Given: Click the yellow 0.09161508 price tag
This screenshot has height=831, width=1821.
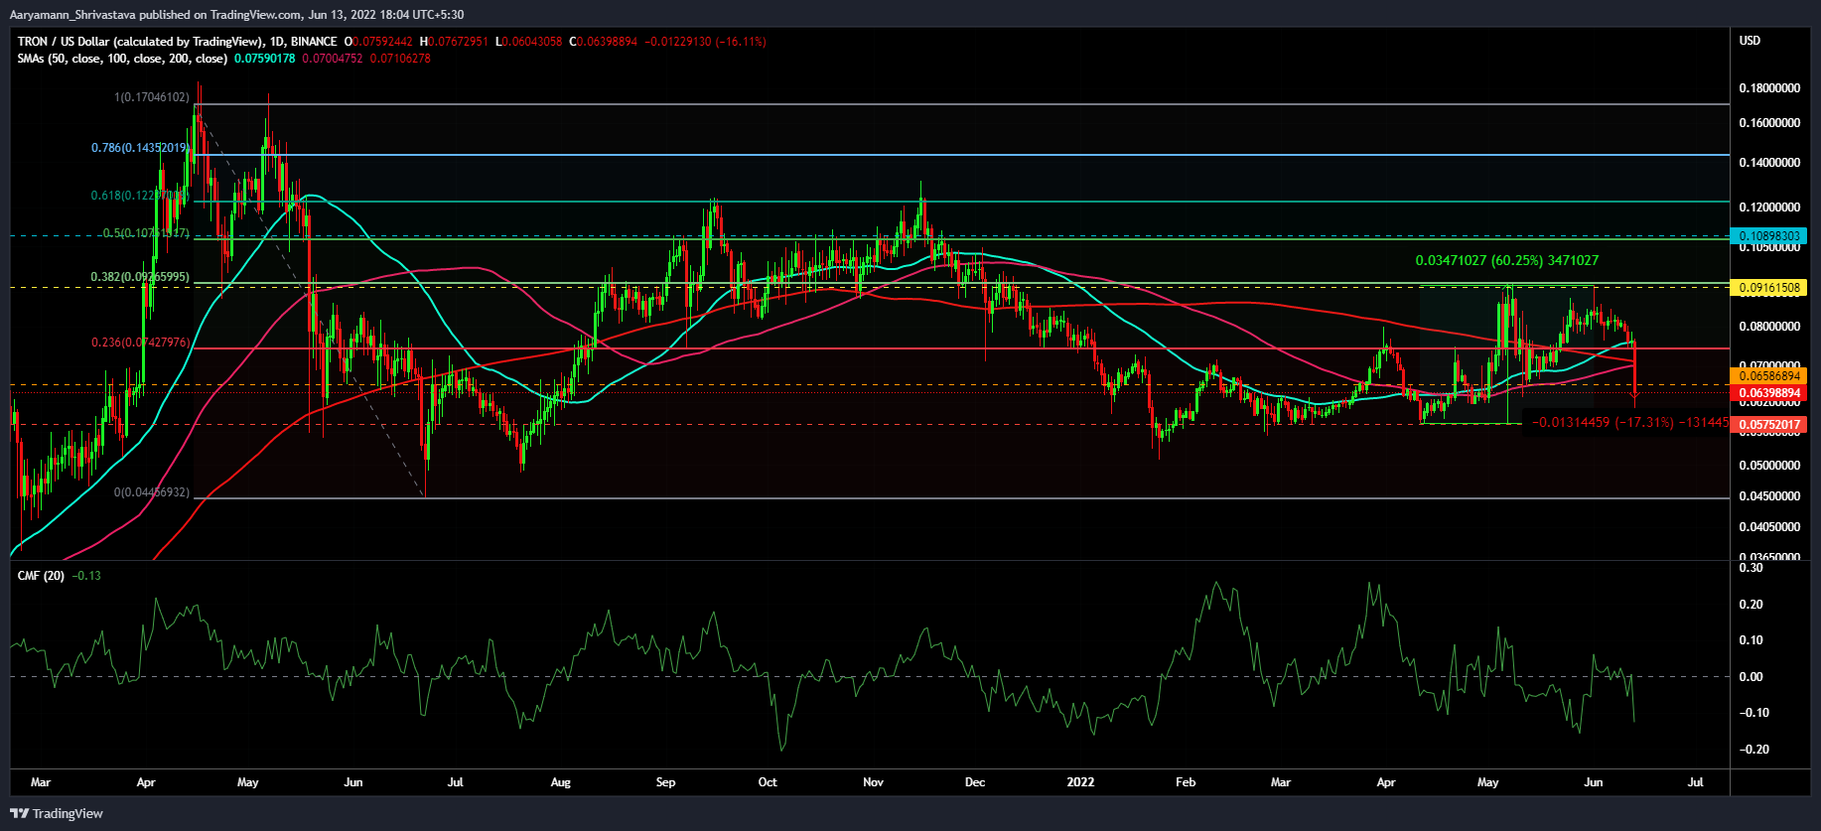Looking at the screenshot, I should [x=1768, y=288].
